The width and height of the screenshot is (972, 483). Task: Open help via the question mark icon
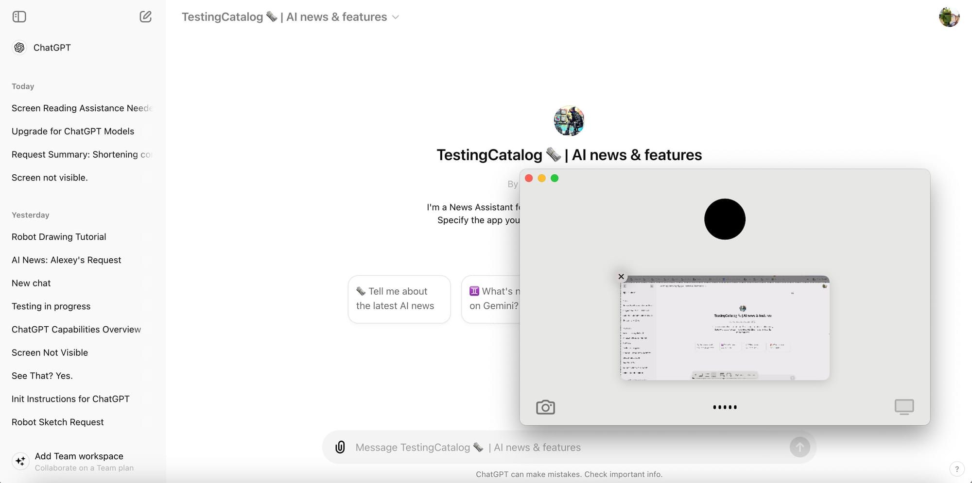[957, 469]
